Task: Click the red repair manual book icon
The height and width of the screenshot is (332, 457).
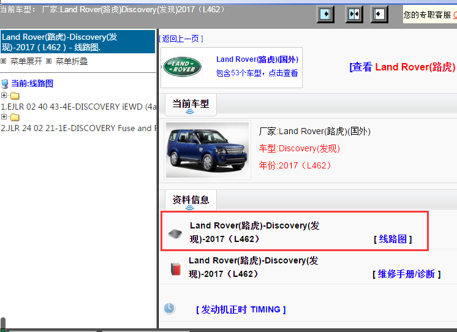Action: 175,269
